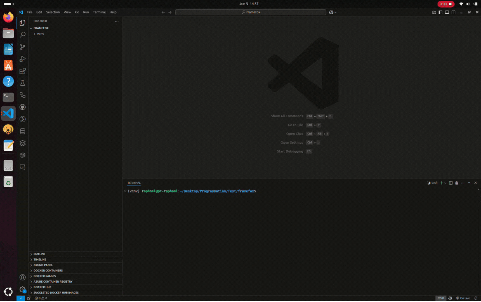
Task: Click the bash terminal label
Action: tap(432, 183)
